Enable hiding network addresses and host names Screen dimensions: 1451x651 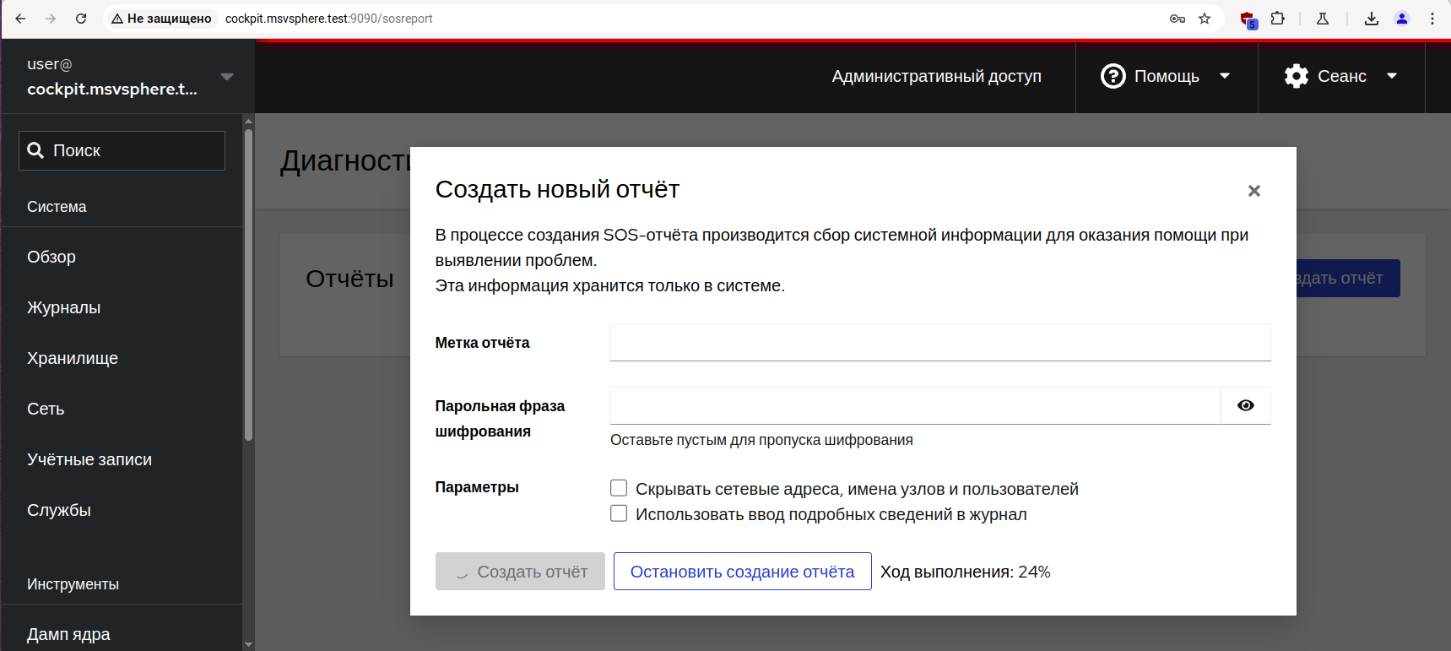(x=619, y=488)
